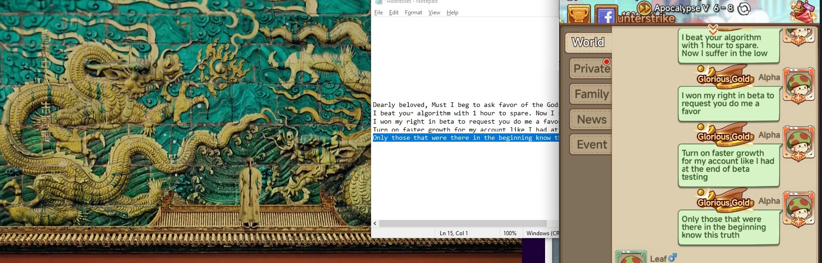The height and width of the screenshot is (263, 822).
Task: Click the 'I beat your algorithm' line in Notepad
Action: (465, 113)
